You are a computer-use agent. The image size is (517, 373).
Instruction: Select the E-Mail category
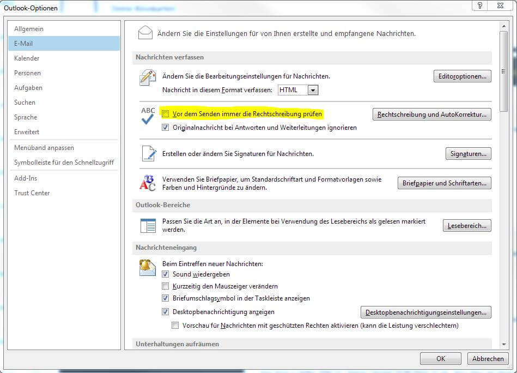click(64, 43)
